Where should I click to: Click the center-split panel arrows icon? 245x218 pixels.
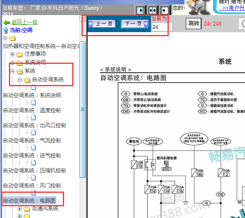153,10
